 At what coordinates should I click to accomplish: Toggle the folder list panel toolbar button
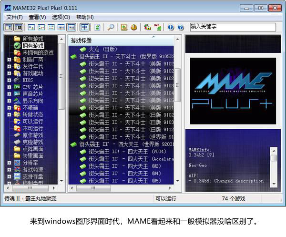click(x=9, y=27)
